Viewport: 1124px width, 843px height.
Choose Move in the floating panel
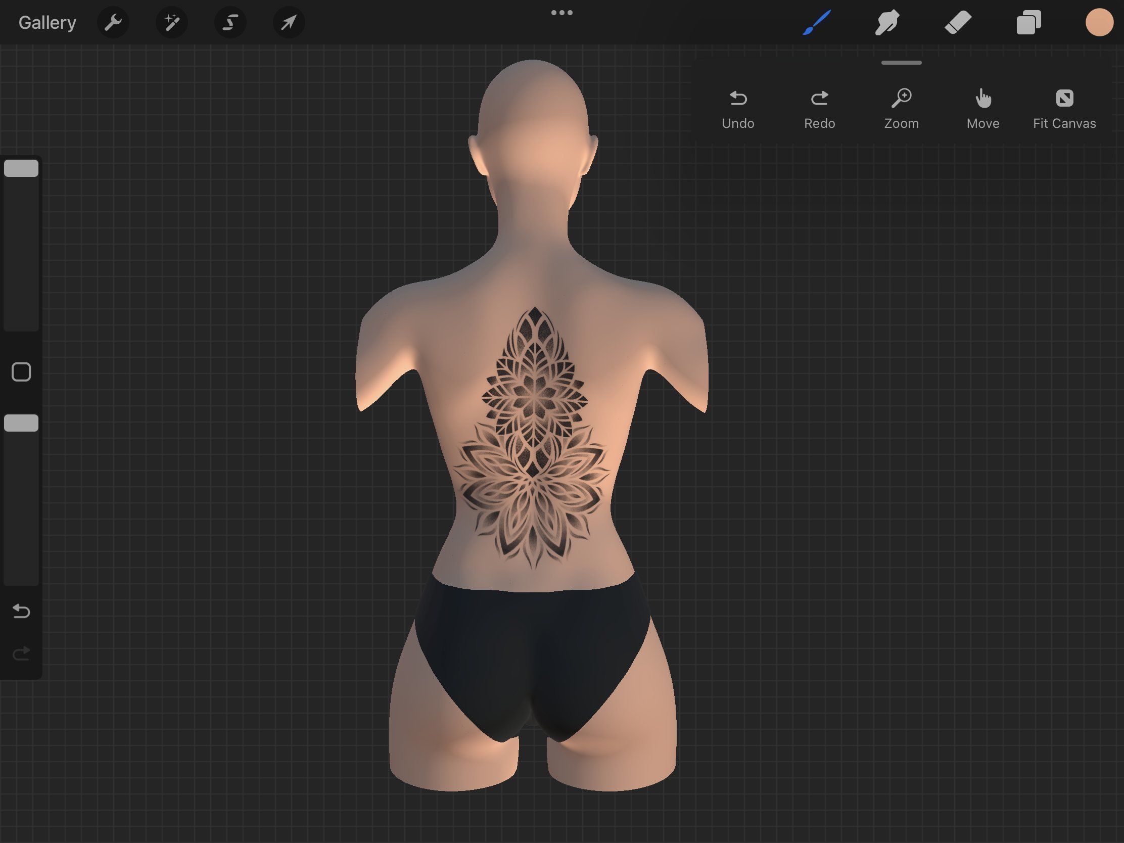pos(982,109)
